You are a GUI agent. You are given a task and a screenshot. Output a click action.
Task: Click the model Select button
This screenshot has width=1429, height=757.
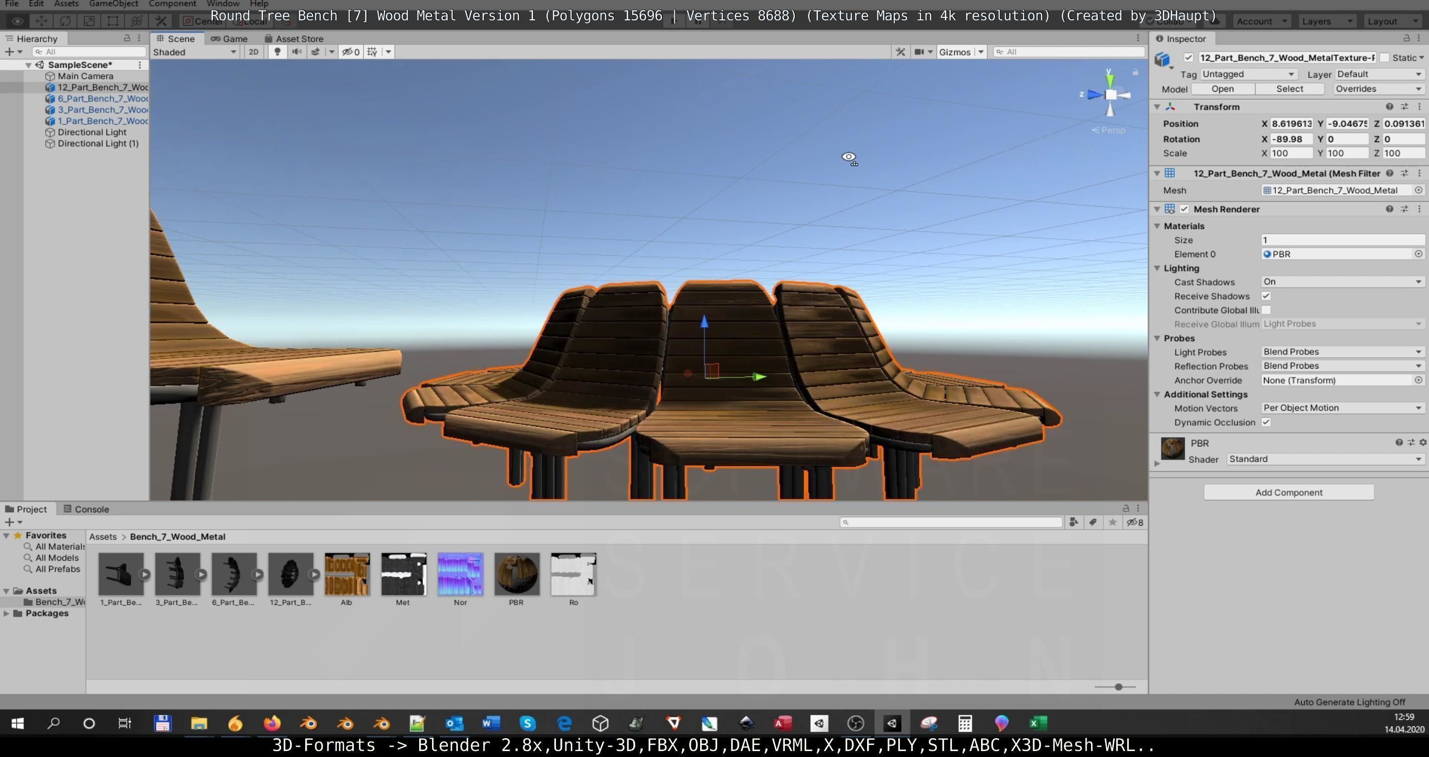(x=1289, y=89)
